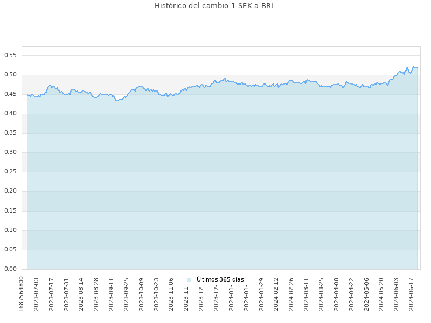Click the legend color swatch for Últimos 365 días
The image size is (431, 323).
click(189, 280)
